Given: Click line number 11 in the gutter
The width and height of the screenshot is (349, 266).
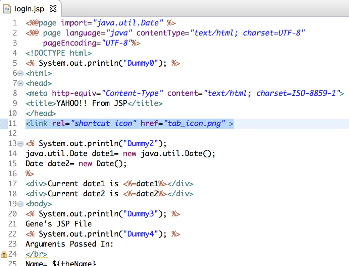Looking at the screenshot, I should [x=12, y=123].
